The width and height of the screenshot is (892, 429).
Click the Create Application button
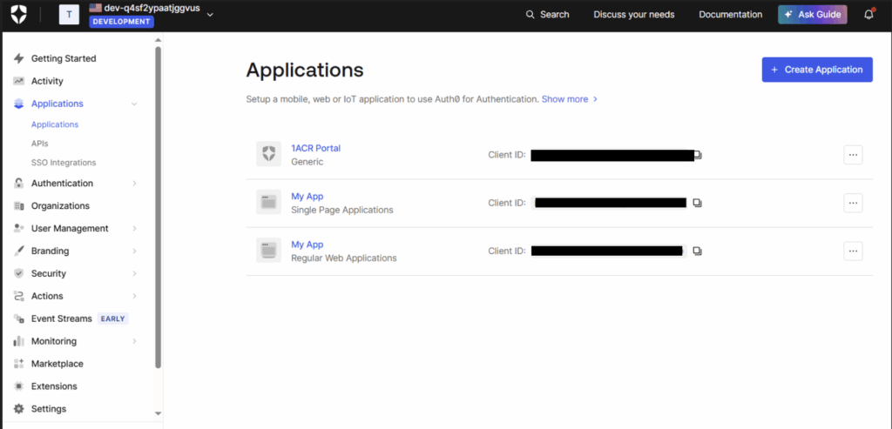pos(816,70)
